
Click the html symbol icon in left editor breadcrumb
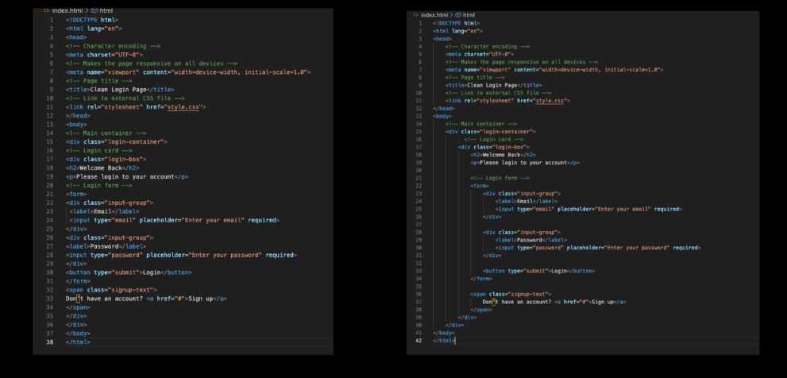click(x=94, y=10)
